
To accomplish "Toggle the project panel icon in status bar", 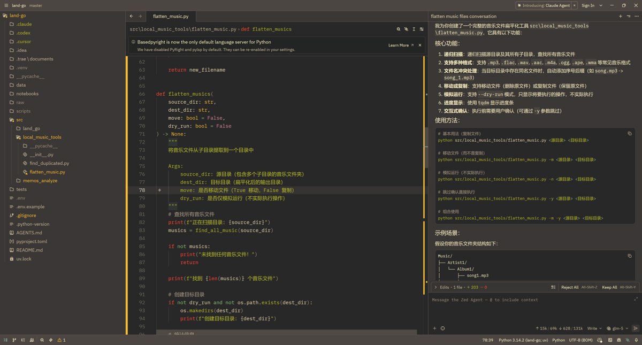I will click(x=5, y=340).
